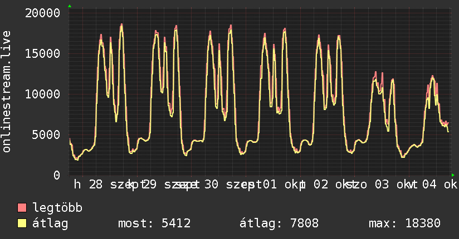The image size is (459, 239).
Task: Click the yellow átlag legend swatch
Action: point(22,223)
